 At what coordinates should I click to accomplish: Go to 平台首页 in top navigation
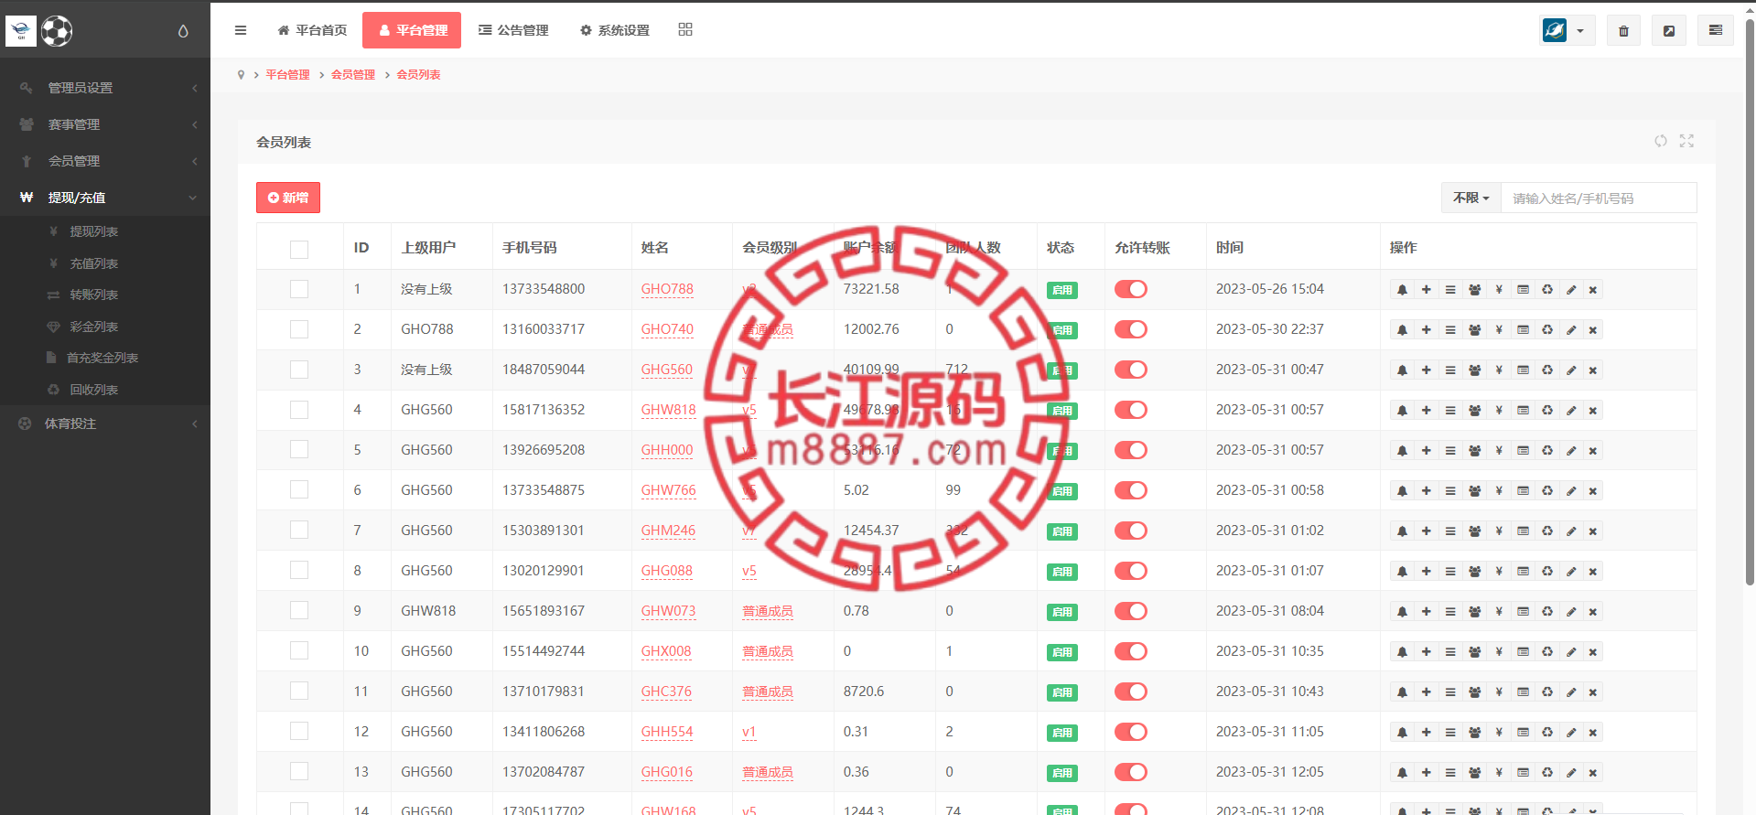(312, 30)
